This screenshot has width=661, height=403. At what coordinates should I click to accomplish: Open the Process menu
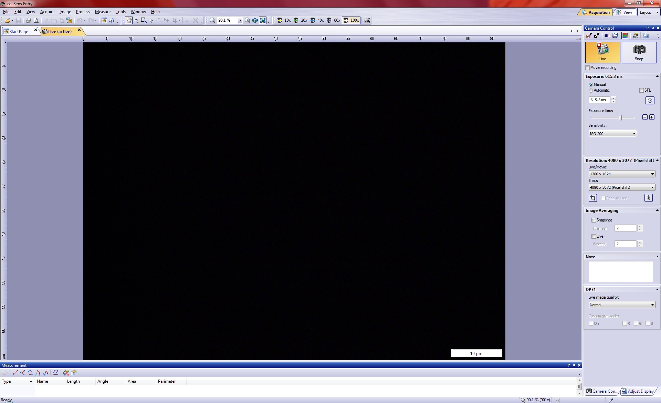(x=83, y=12)
